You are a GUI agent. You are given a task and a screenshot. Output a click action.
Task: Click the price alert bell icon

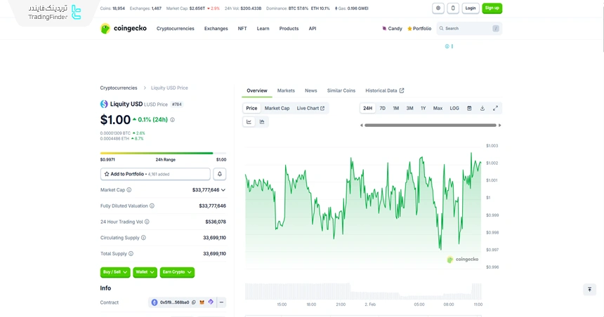(220, 174)
